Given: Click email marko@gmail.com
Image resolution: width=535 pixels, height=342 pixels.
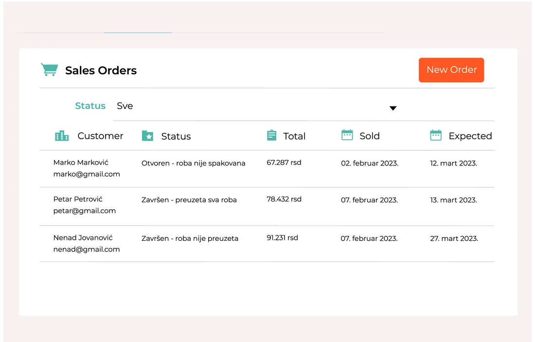Looking at the screenshot, I should (x=87, y=174).
